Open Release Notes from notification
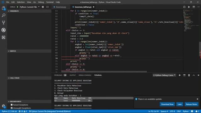Screen dimensions: 201x113 pyautogui.click(x=191, y=104)
